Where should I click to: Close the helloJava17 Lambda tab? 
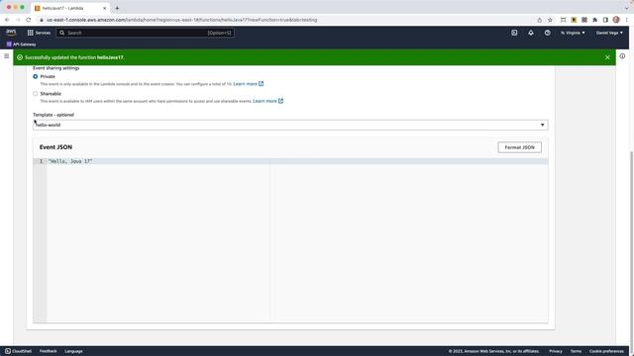click(104, 8)
